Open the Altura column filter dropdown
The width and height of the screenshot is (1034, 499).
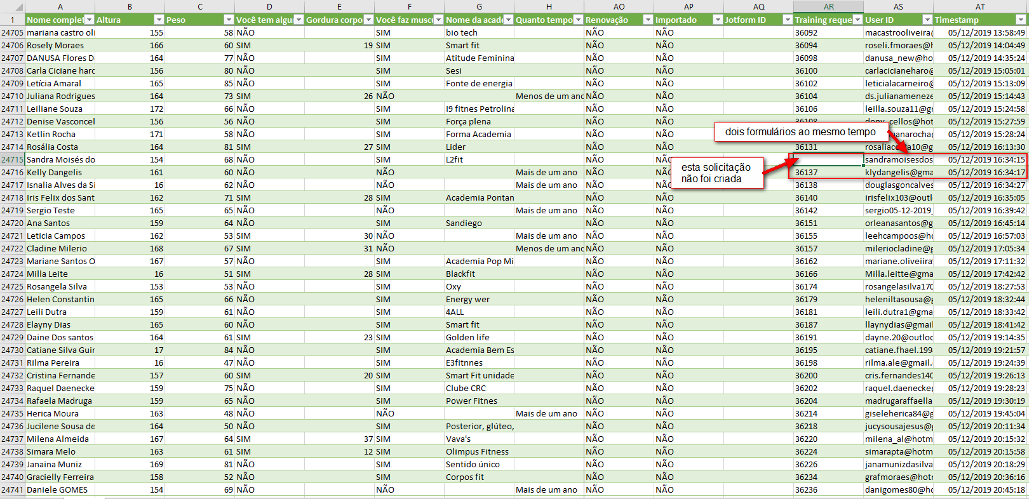coord(159,20)
